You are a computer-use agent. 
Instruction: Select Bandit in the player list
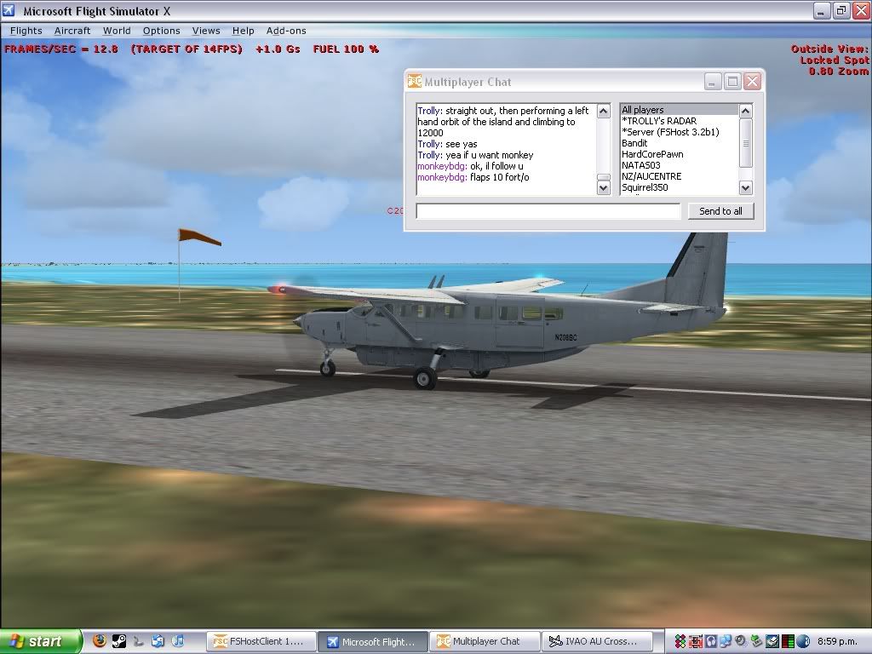634,143
